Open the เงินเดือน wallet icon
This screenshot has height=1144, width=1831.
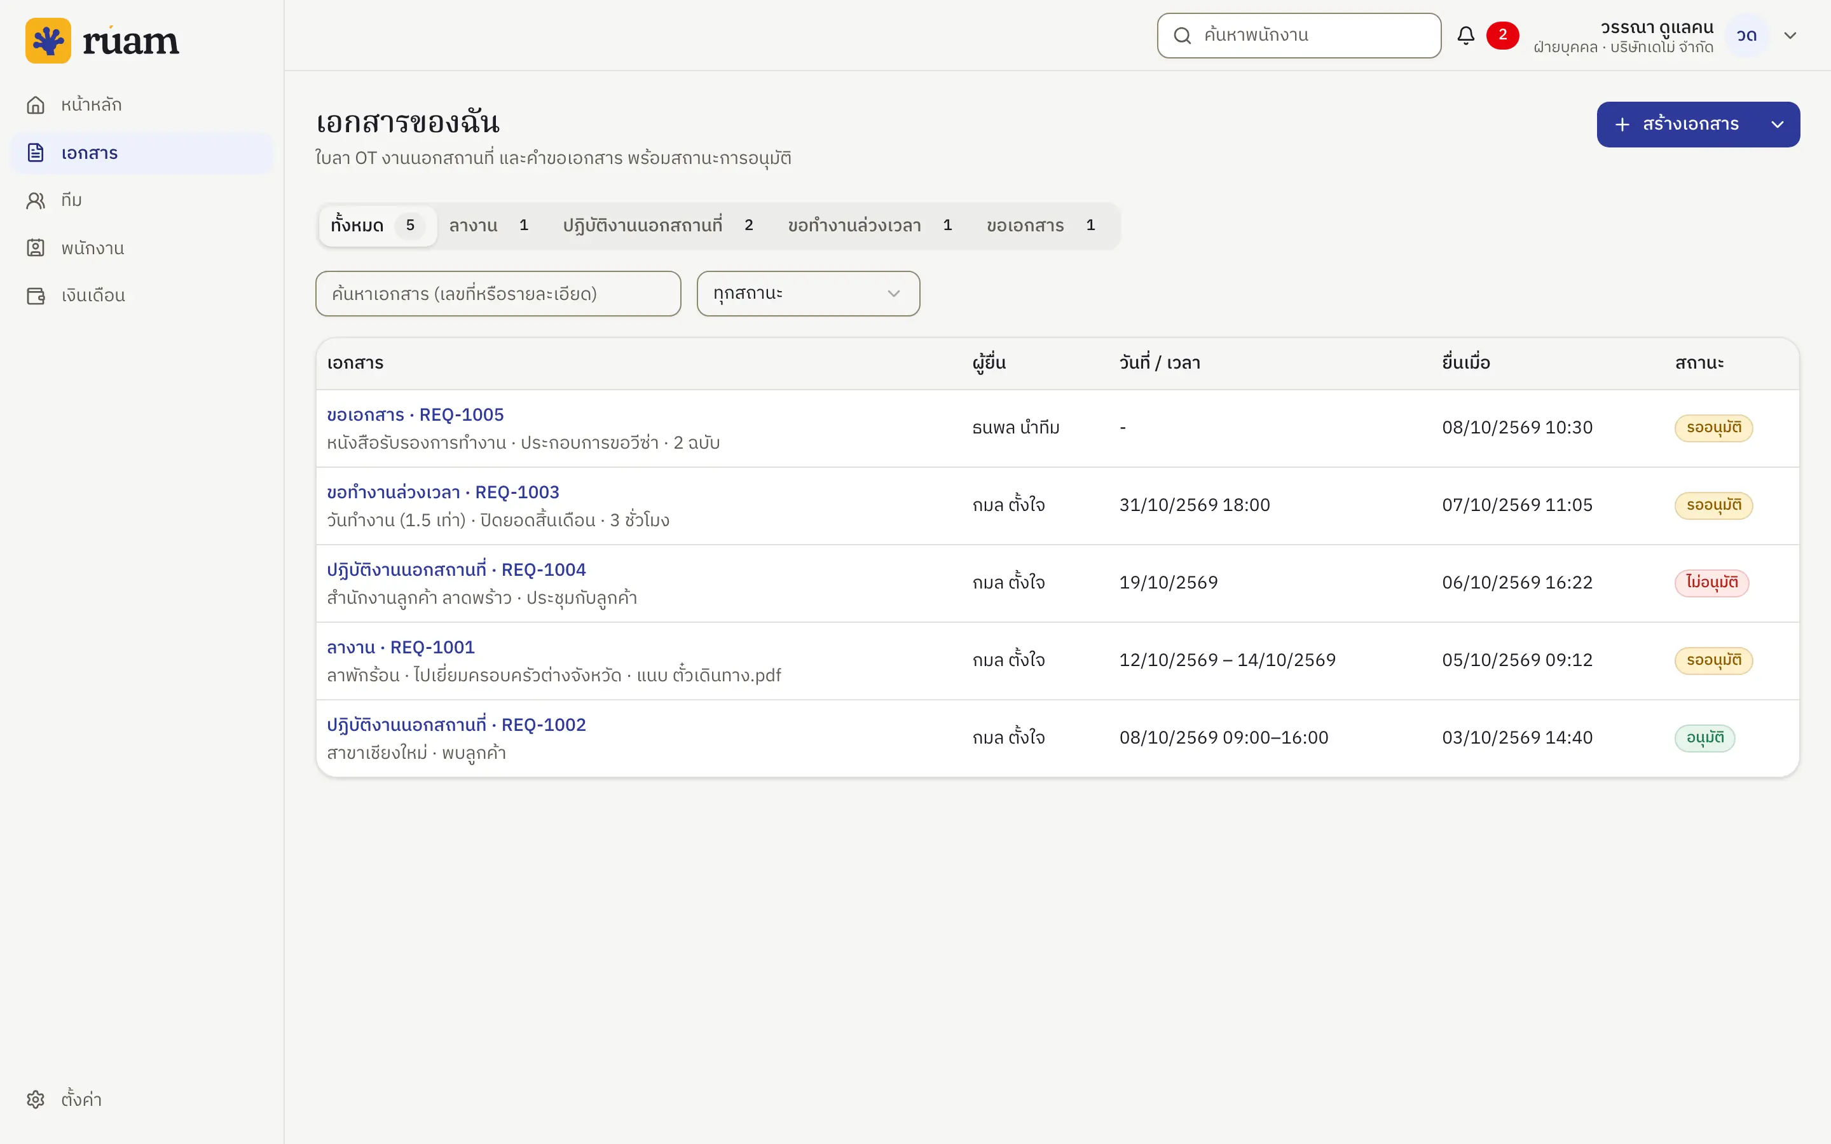pos(36,296)
